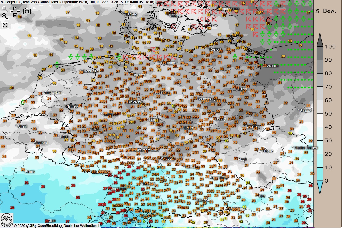Click the Prague city label

[267, 151]
